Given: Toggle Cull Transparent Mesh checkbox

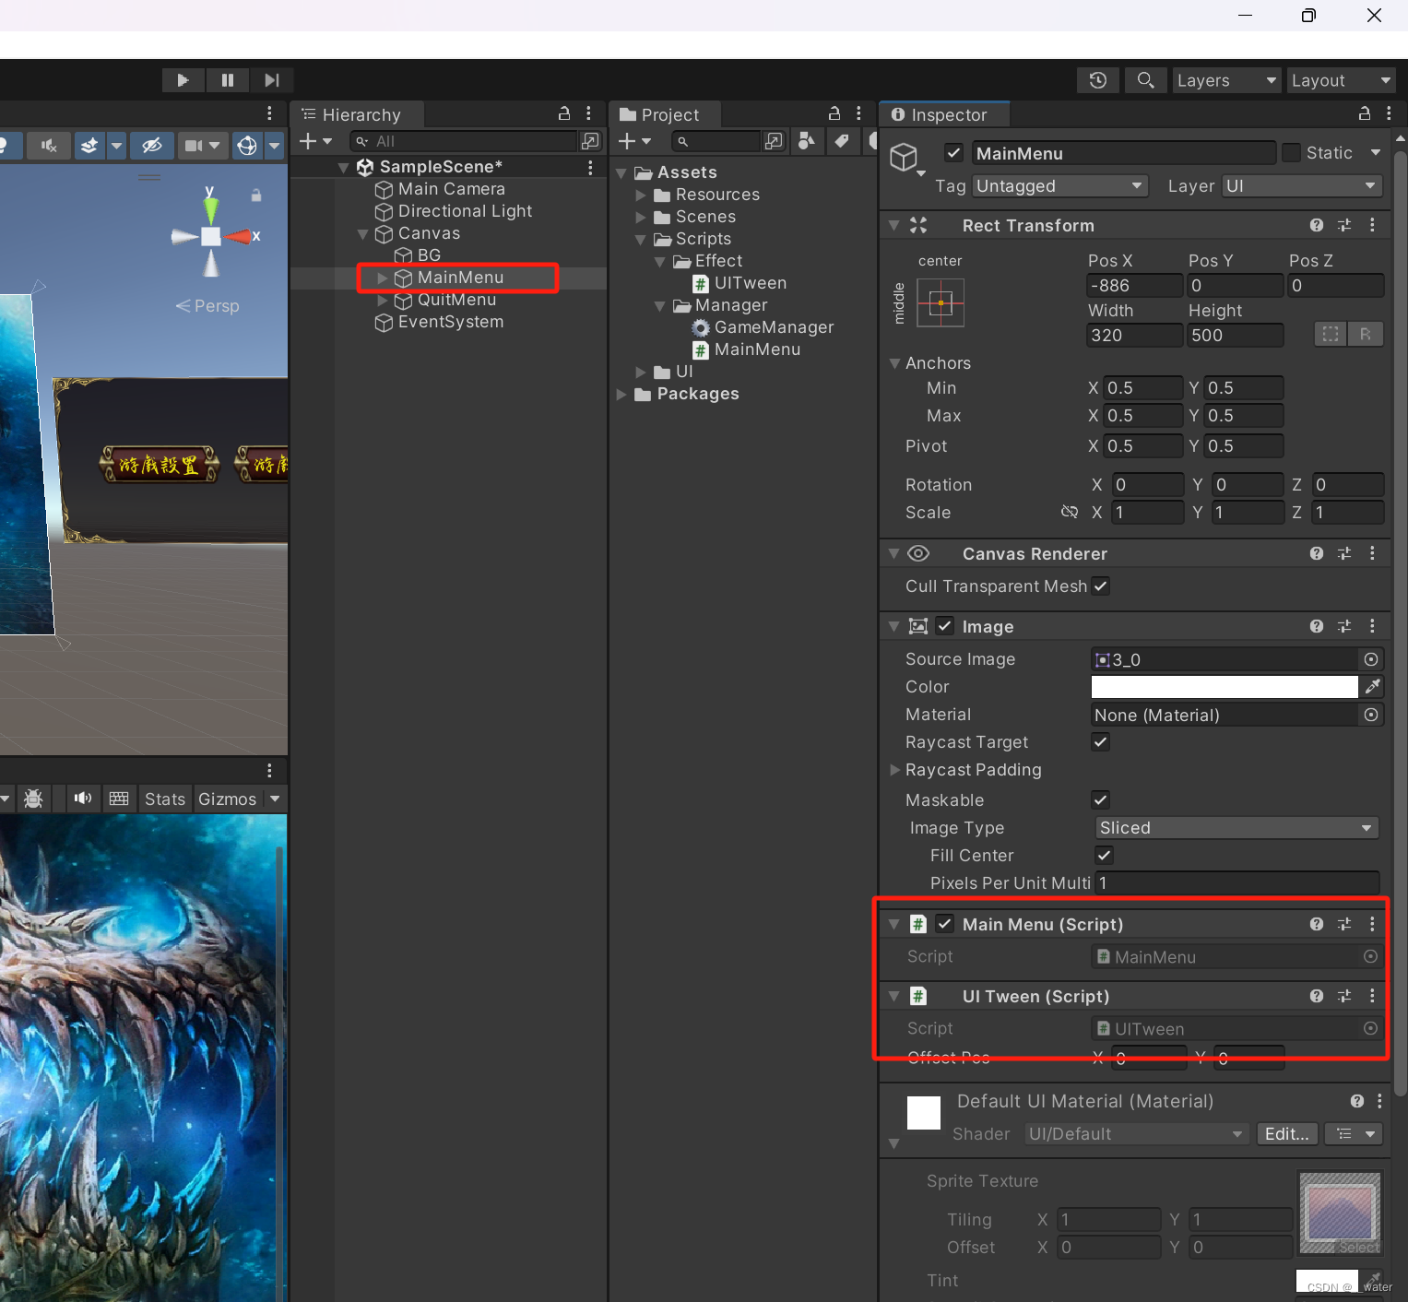Looking at the screenshot, I should click(1101, 586).
